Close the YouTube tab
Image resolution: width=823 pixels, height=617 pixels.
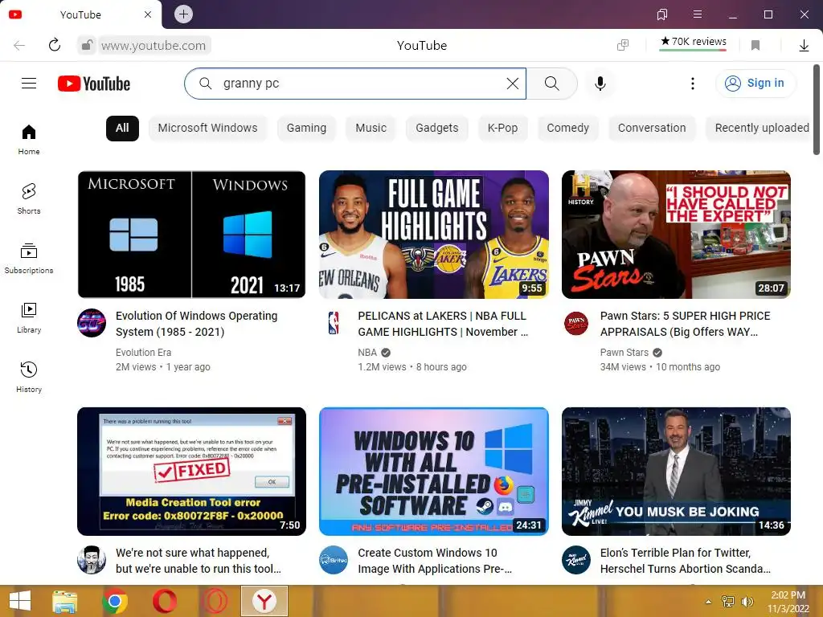(148, 14)
